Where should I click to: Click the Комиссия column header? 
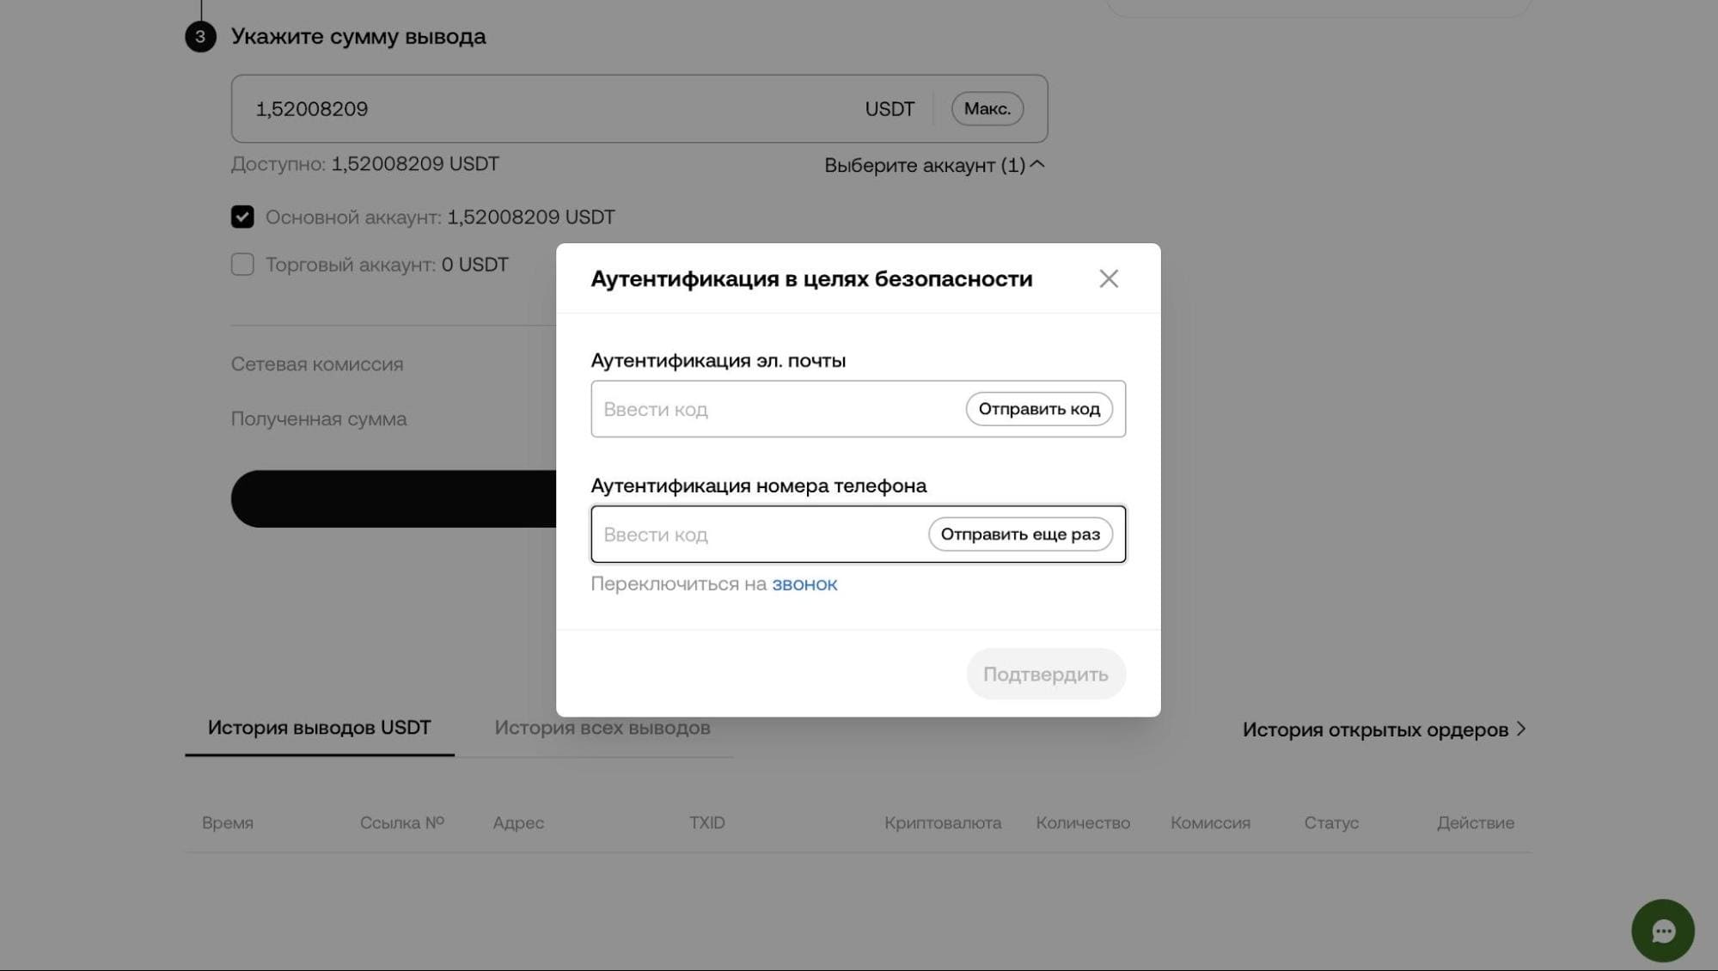pyautogui.click(x=1210, y=823)
